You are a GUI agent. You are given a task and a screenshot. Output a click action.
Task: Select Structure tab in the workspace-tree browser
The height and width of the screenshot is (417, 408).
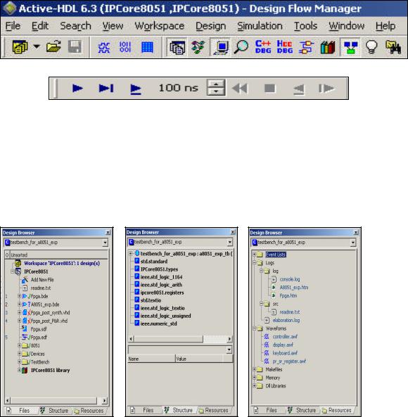[55, 411]
